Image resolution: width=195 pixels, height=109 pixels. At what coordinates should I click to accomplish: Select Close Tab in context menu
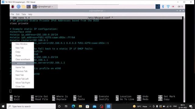coord(23,87)
